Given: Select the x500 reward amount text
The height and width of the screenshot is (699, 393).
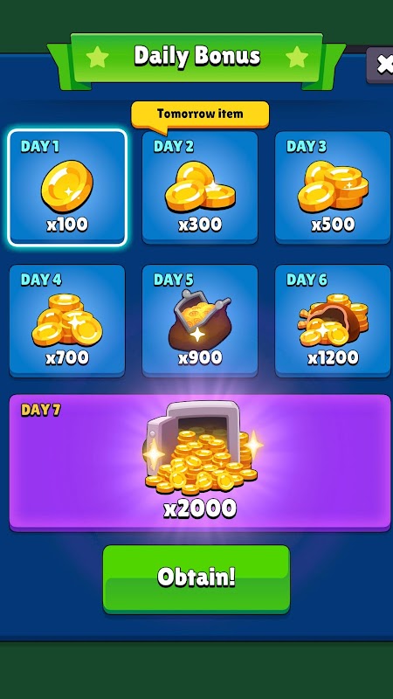Looking at the screenshot, I should (x=333, y=225).
